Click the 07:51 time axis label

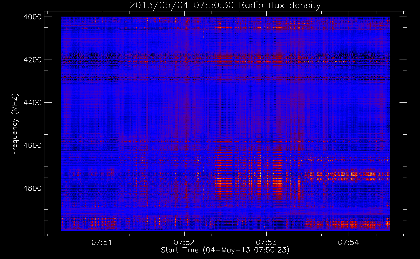102,243
